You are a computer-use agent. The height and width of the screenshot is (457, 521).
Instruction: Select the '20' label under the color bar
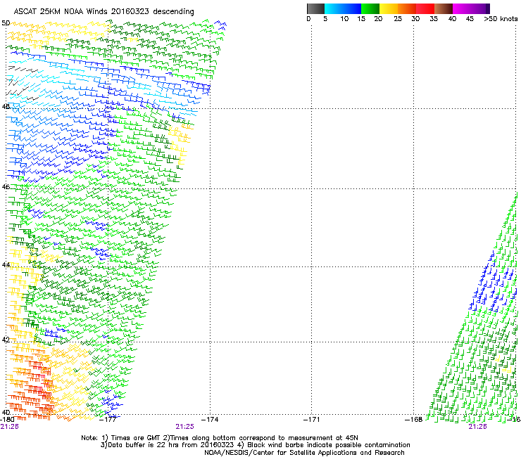(x=379, y=19)
